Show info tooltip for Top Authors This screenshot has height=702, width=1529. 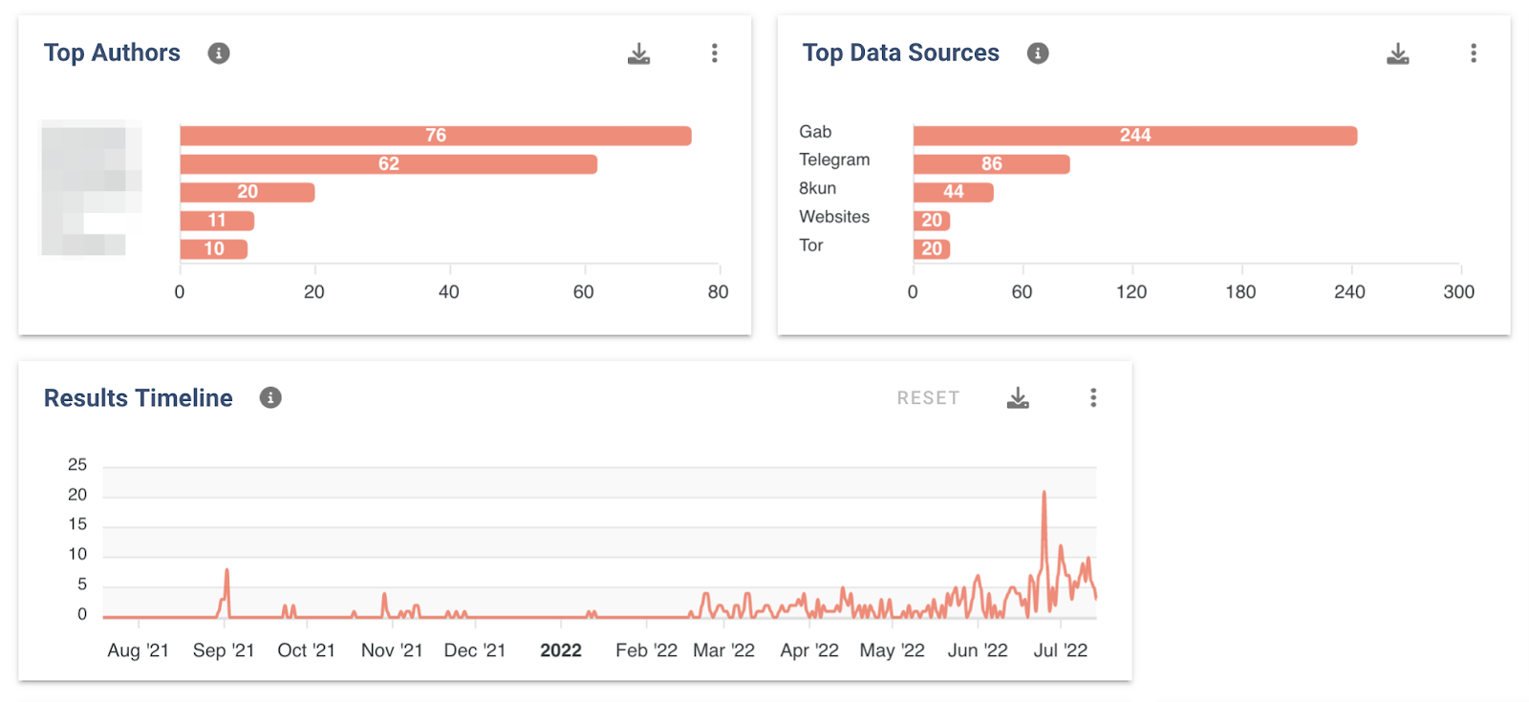click(x=219, y=53)
